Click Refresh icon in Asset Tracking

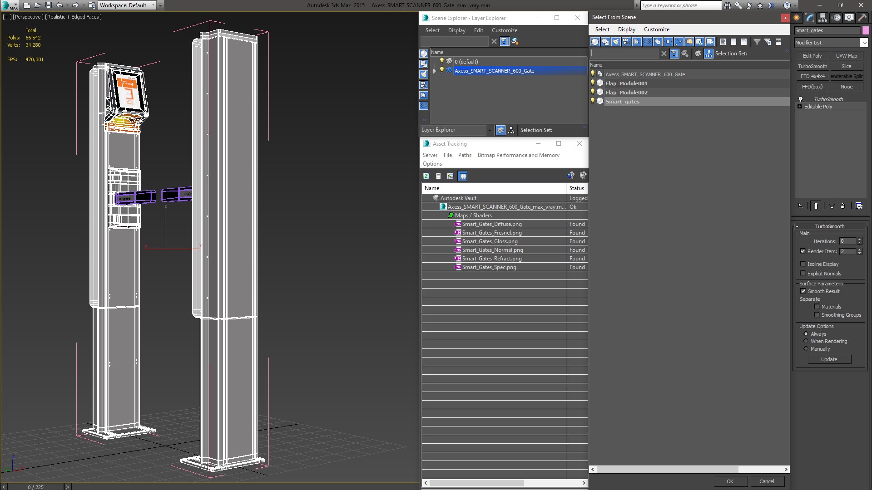click(x=426, y=176)
